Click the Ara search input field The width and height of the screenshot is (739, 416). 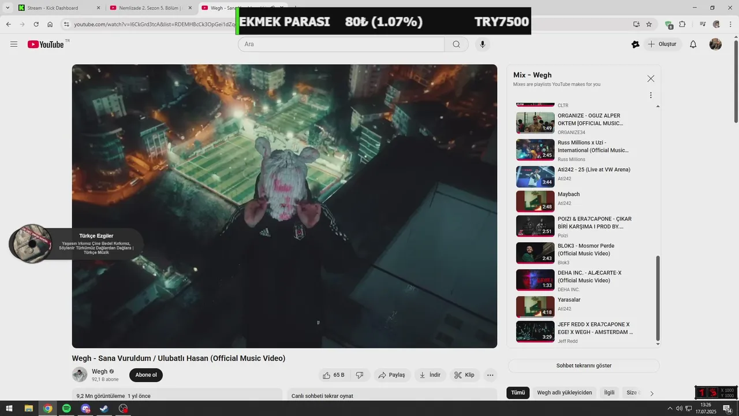coord(342,44)
